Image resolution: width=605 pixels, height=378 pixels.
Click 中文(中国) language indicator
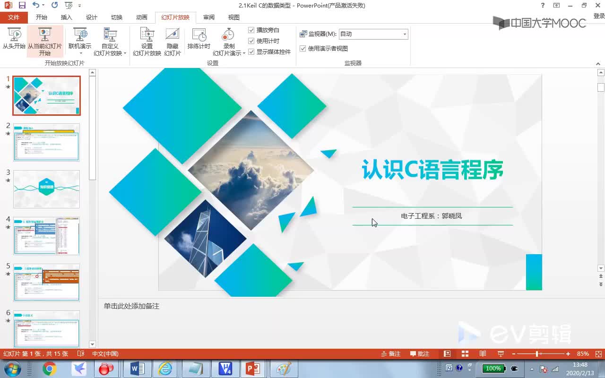[105, 353]
